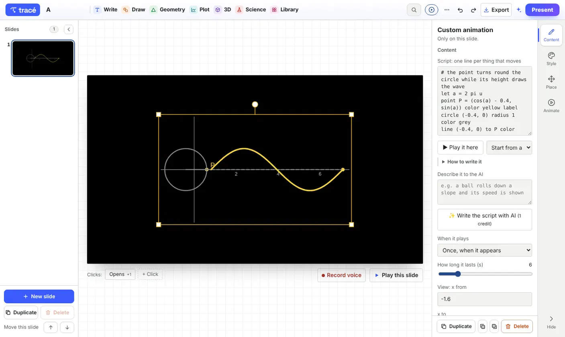This screenshot has width=565, height=337.
Task: Collapse the Slides panel with chevron
Action: click(69, 29)
